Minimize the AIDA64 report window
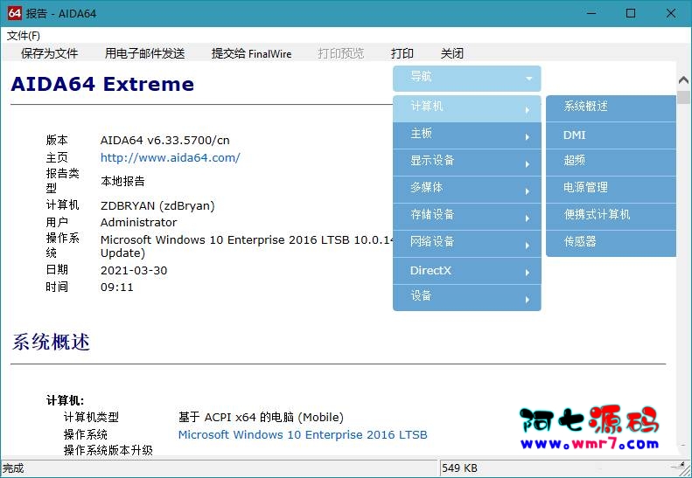 click(x=591, y=13)
